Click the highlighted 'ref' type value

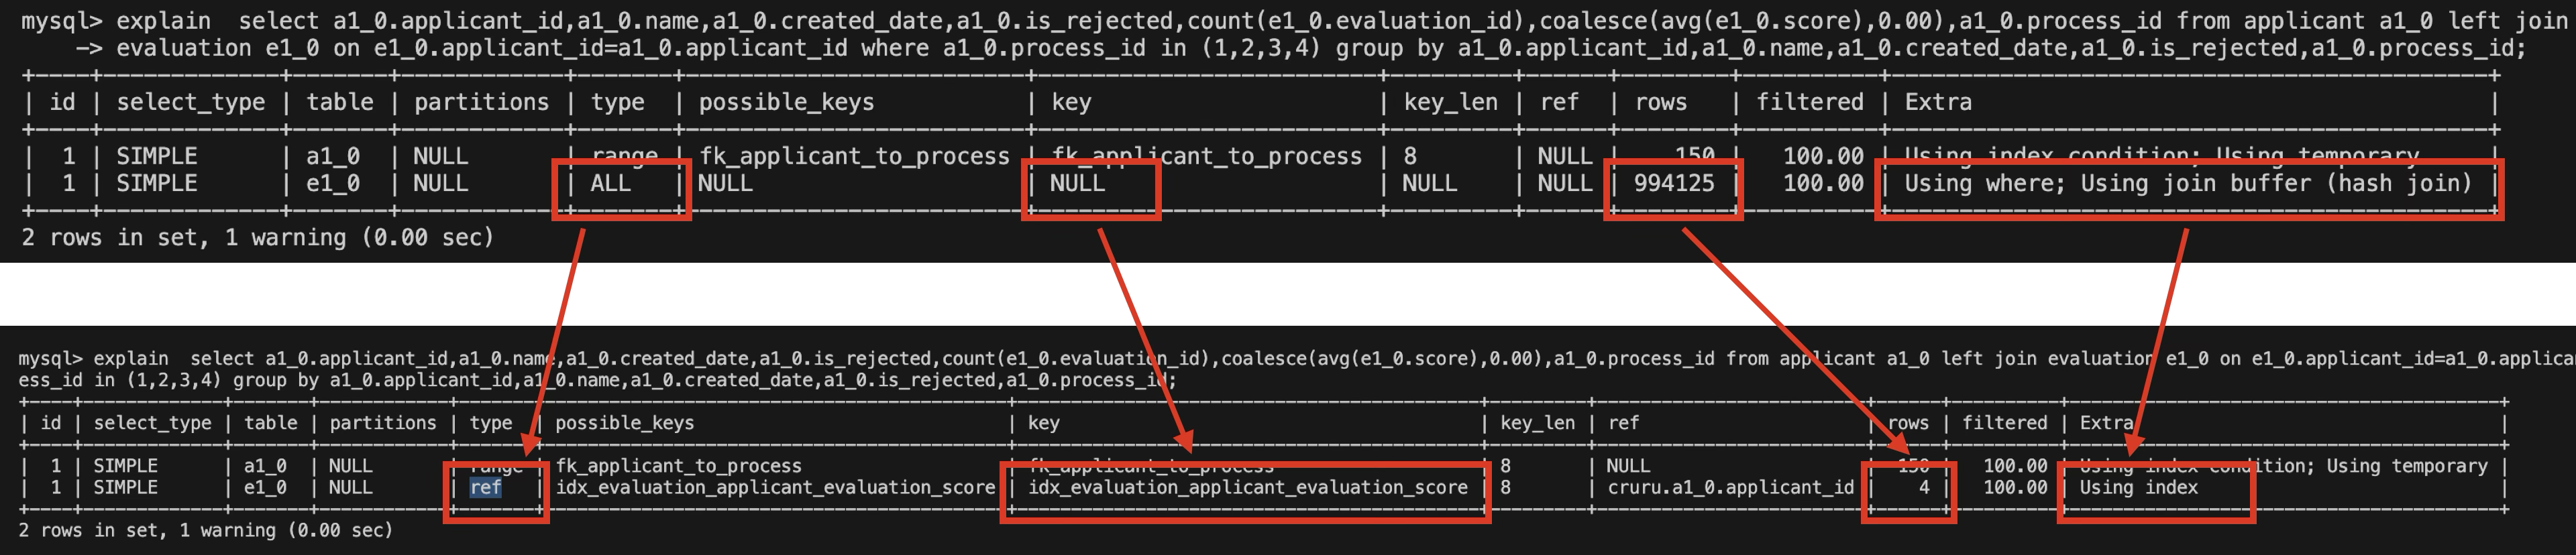click(x=486, y=487)
